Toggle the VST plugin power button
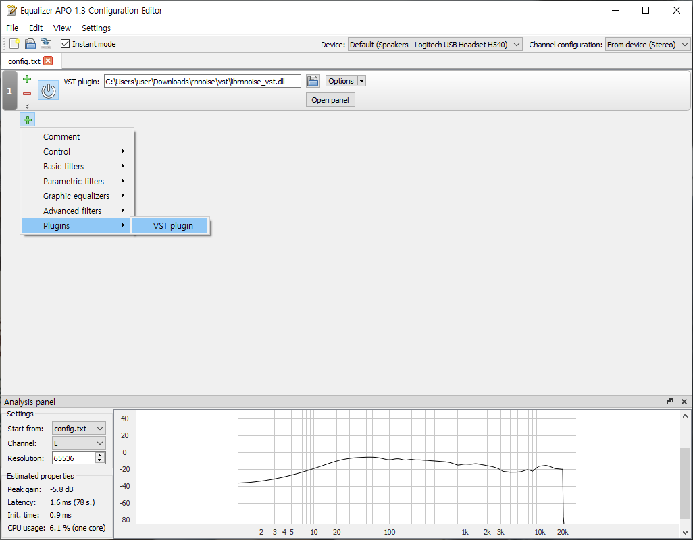 [48, 90]
